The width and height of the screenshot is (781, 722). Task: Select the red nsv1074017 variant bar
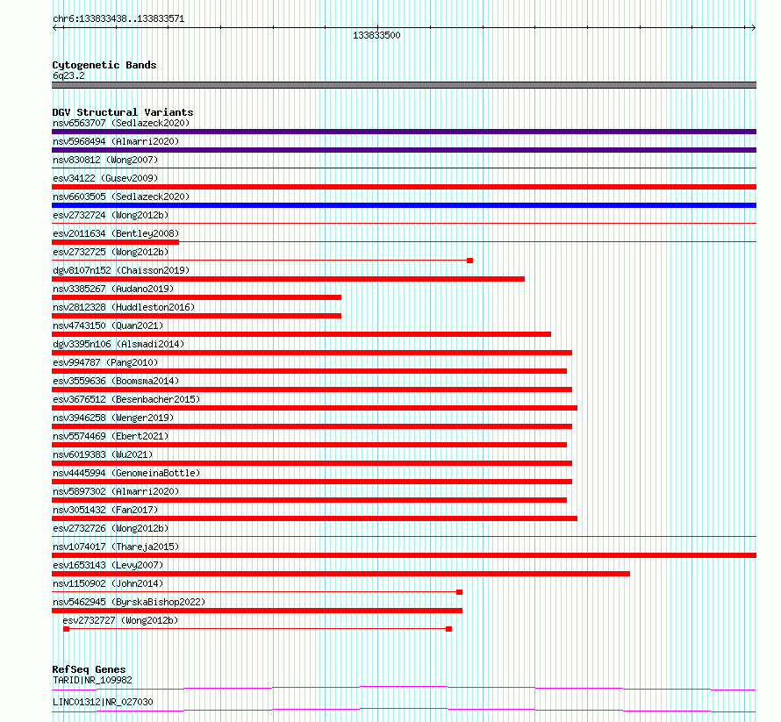click(404, 555)
